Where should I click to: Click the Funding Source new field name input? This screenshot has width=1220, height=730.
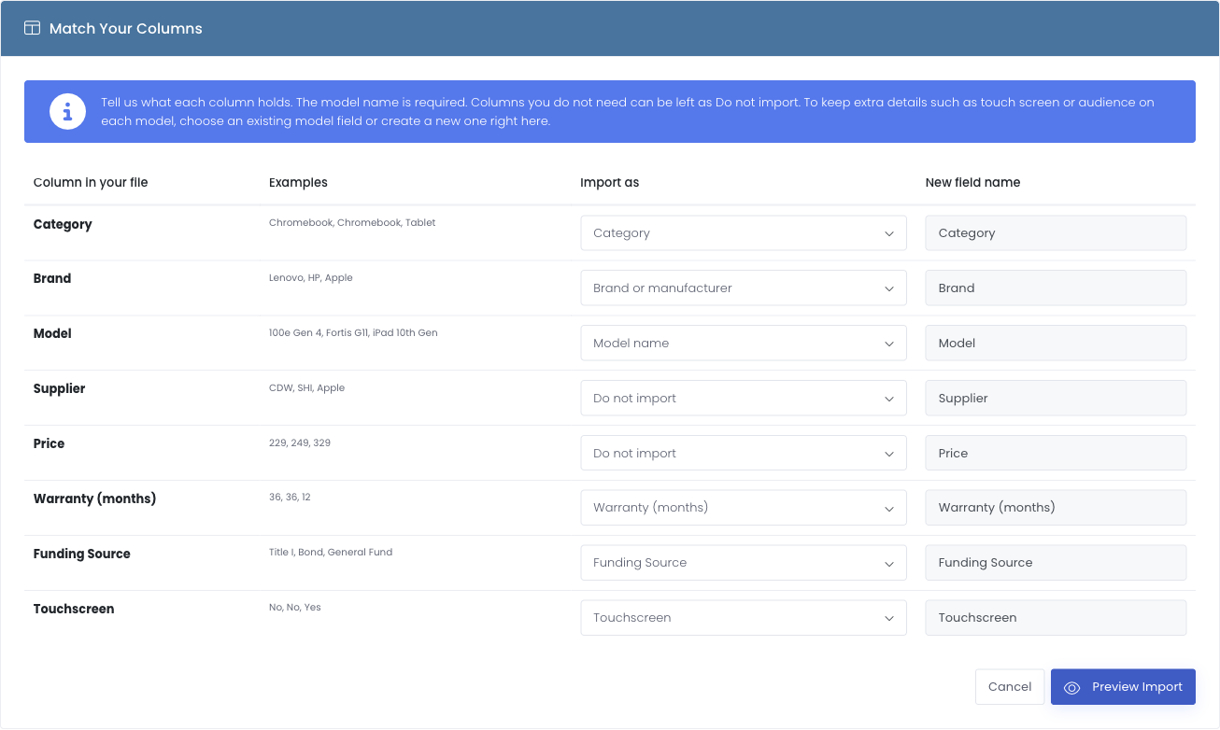(1056, 563)
